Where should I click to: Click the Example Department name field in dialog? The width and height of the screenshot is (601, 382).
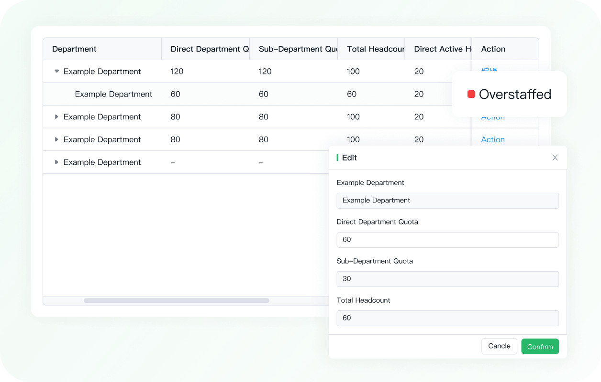(447, 201)
